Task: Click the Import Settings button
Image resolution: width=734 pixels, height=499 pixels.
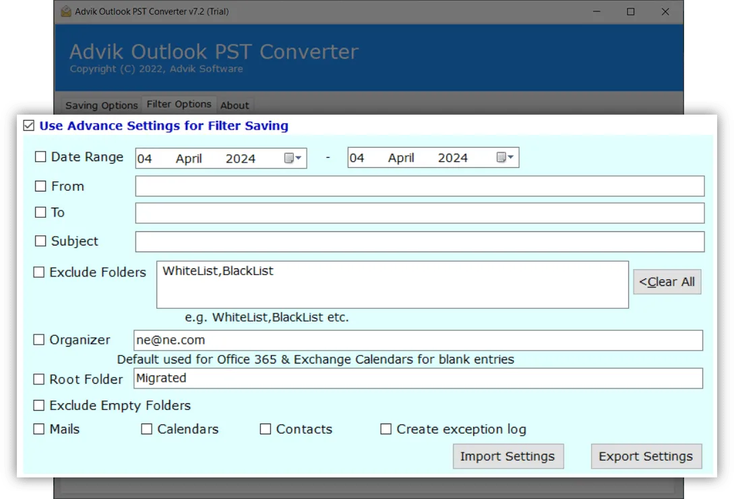Action: pyautogui.click(x=508, y=457)
